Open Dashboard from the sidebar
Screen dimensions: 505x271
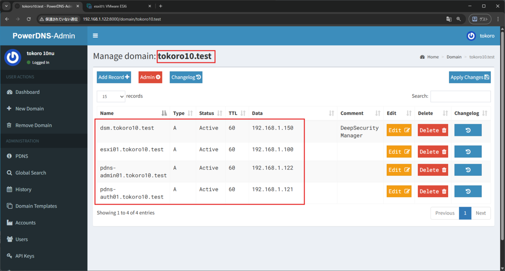click(27, 92)
